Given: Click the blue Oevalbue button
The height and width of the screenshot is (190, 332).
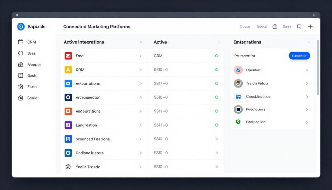Looking at the screenshot, I should coord(299,56).
